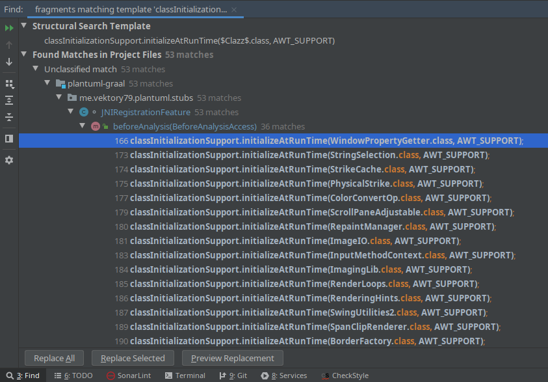This screenshot has width=548, height=382.
Task: Open the CheckStyle tool window
Action: click(345, 375)
